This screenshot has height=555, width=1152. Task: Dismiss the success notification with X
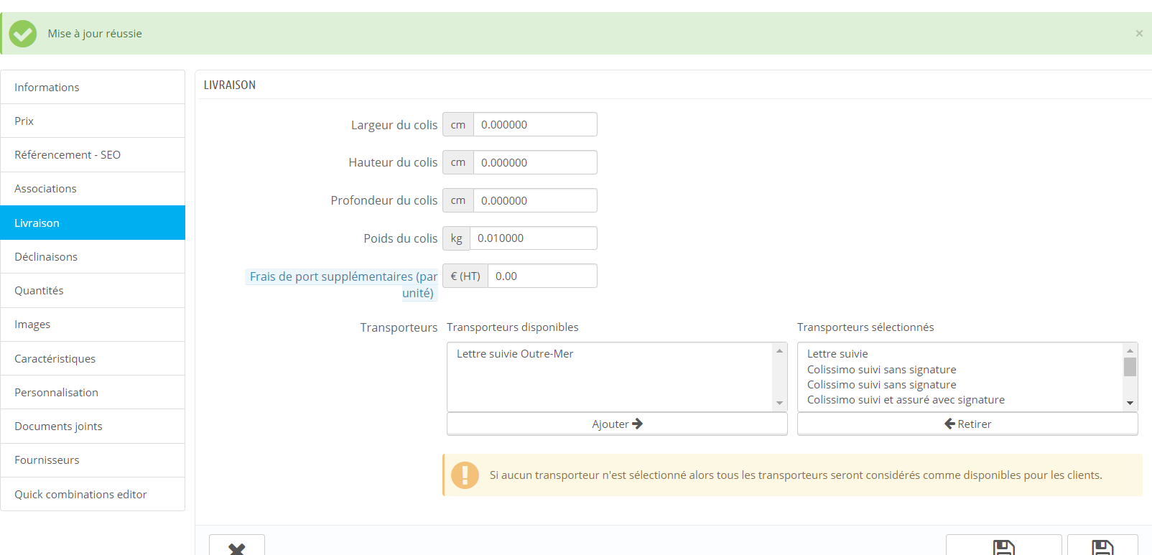pyautogui.click(x=1139, y=33)
